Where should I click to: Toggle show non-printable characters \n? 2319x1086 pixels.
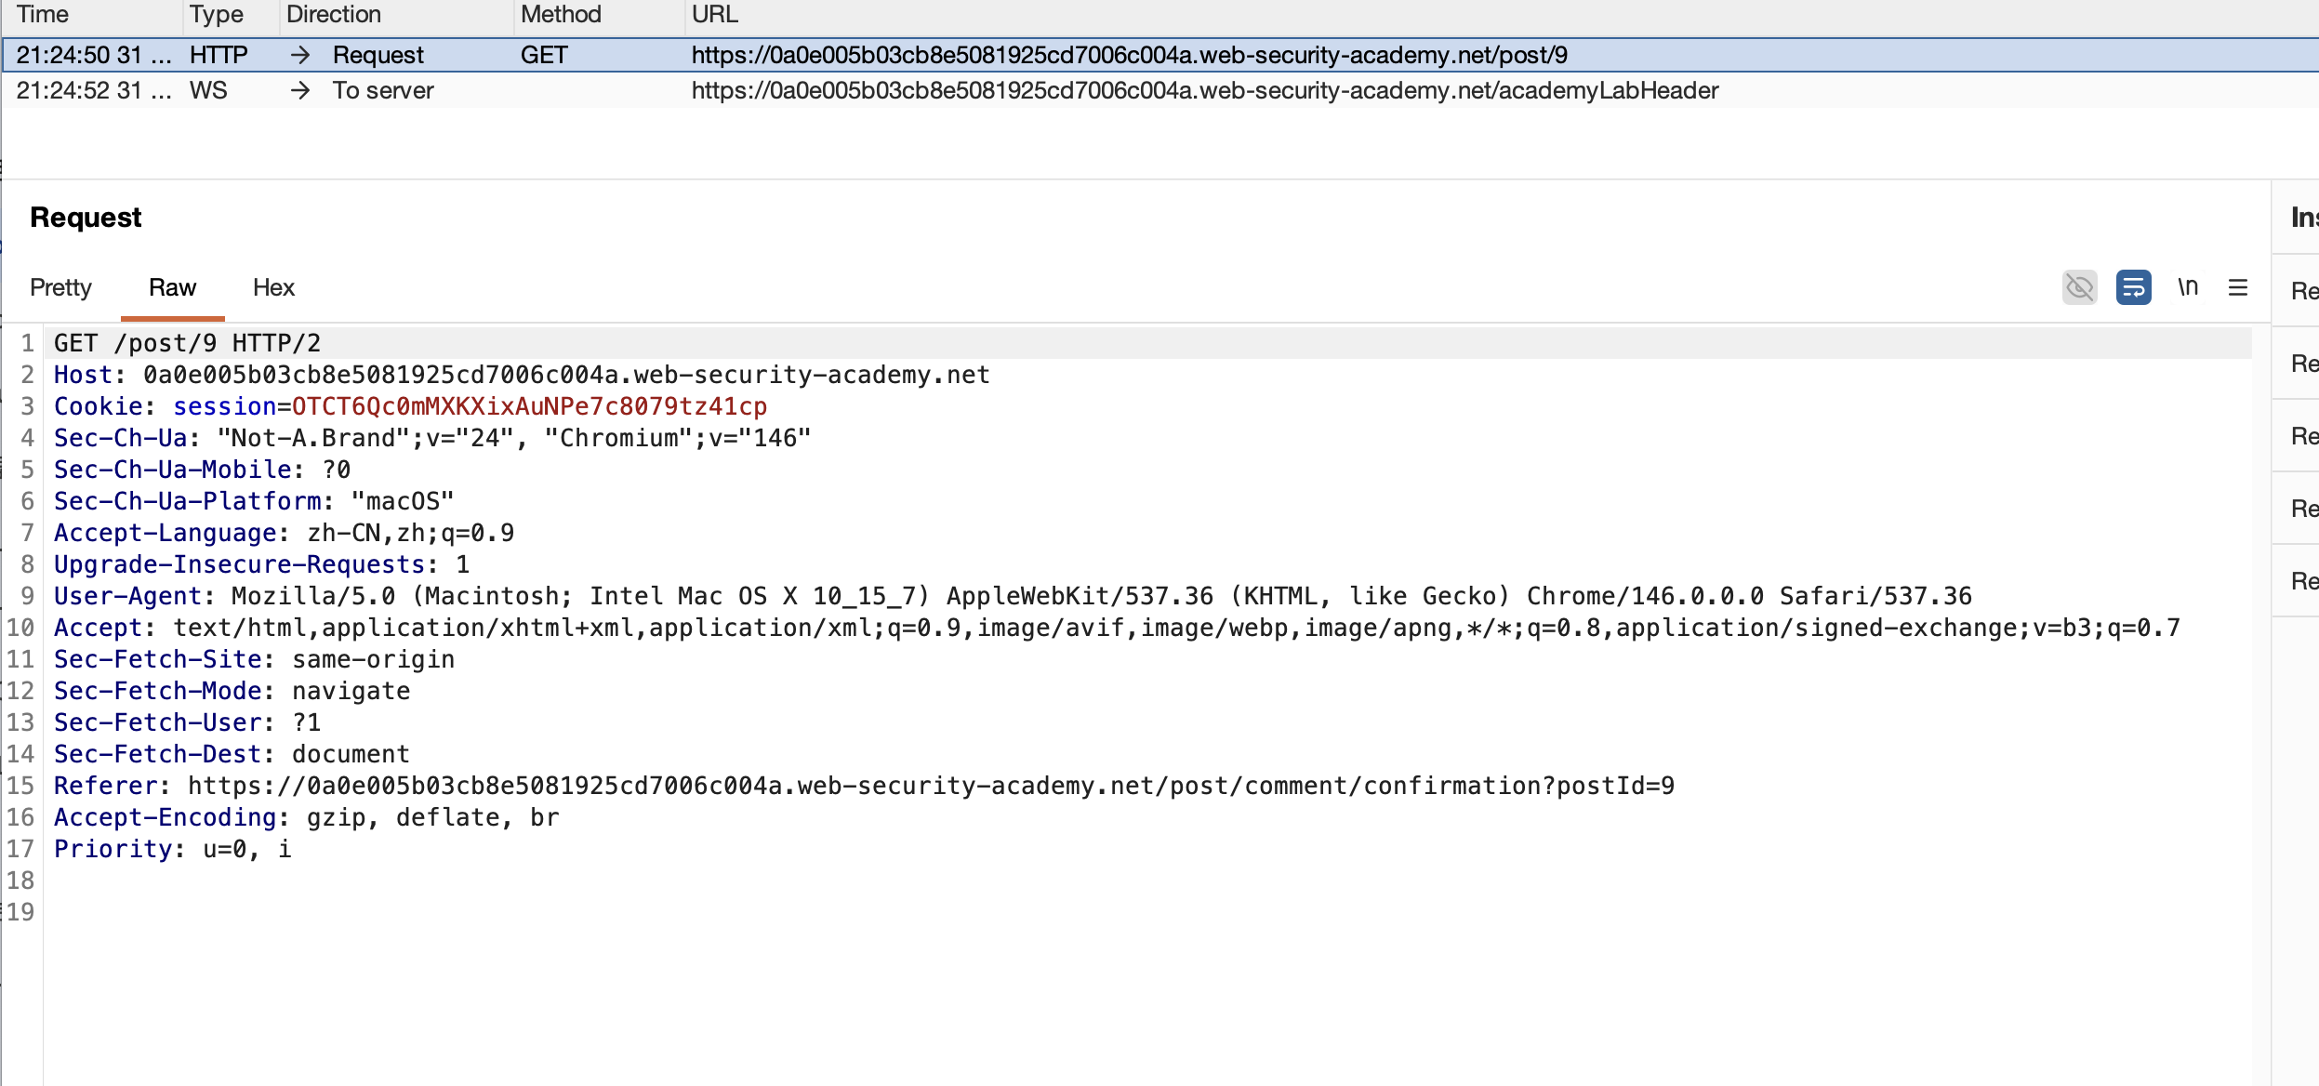(2188, 287)
